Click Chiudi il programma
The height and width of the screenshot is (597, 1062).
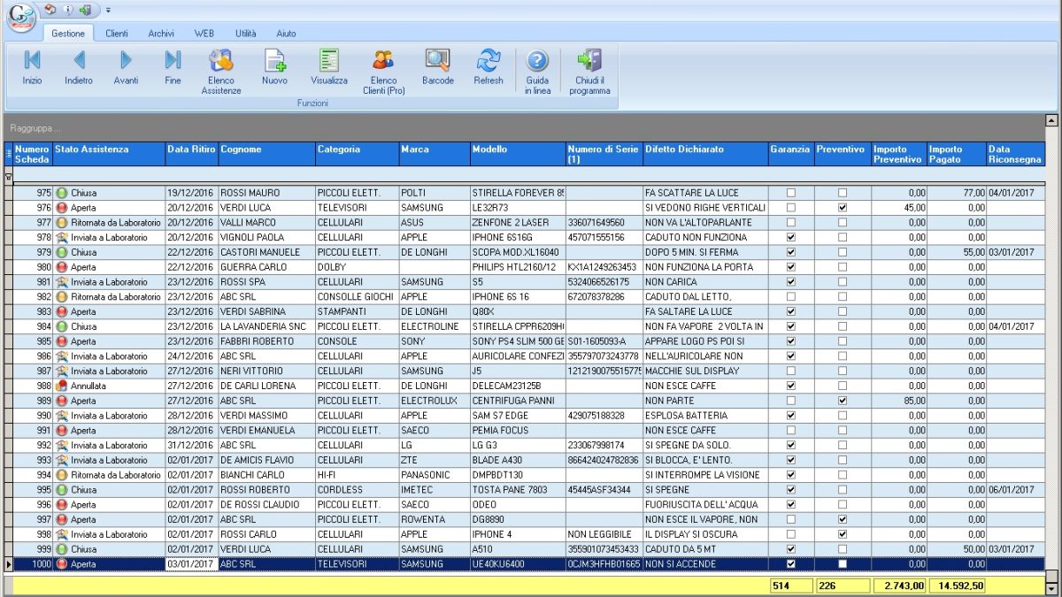coord(589,72)
